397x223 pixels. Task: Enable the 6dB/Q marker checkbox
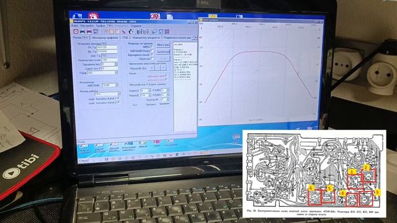tap(152, 47)
